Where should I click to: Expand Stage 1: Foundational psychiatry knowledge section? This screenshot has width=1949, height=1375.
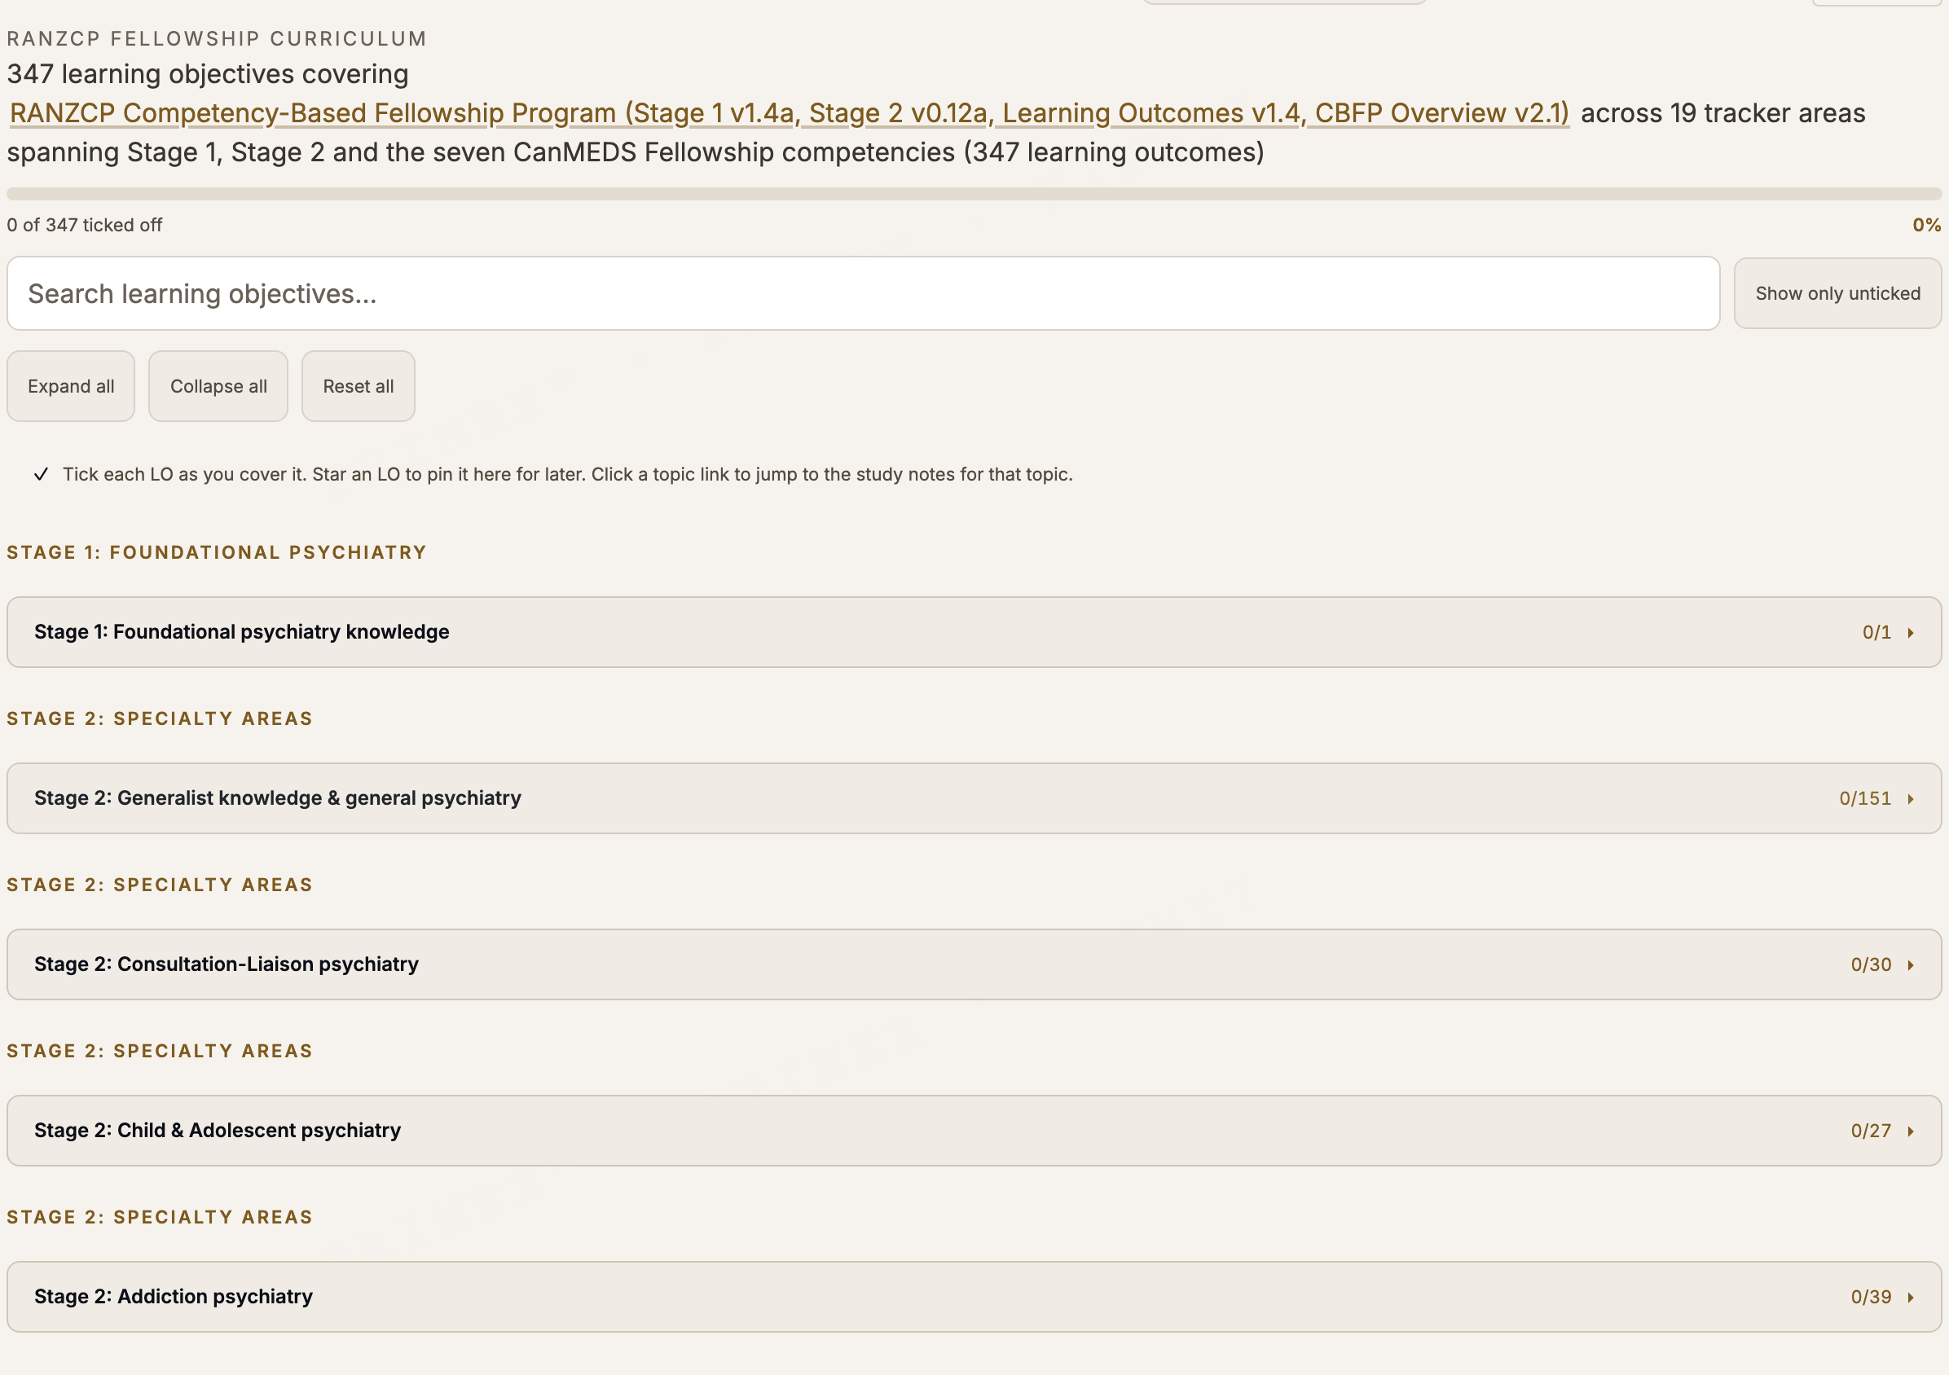pos(974,632)
